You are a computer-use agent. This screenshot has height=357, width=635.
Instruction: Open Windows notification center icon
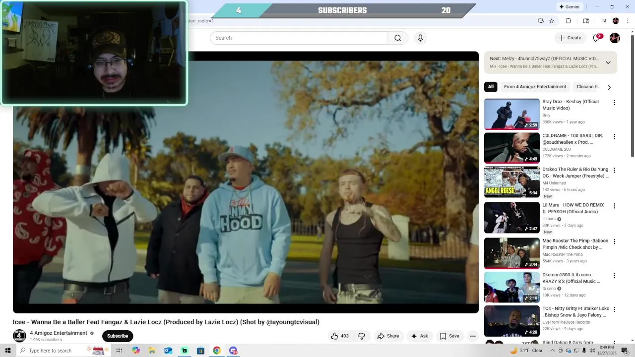625,351
